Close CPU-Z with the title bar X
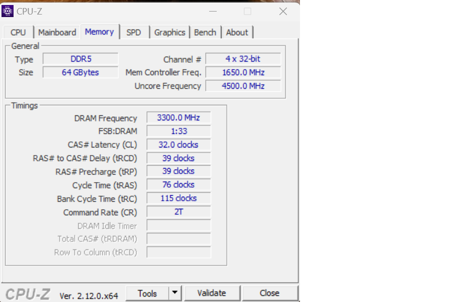470x302 pixels. 283,12
